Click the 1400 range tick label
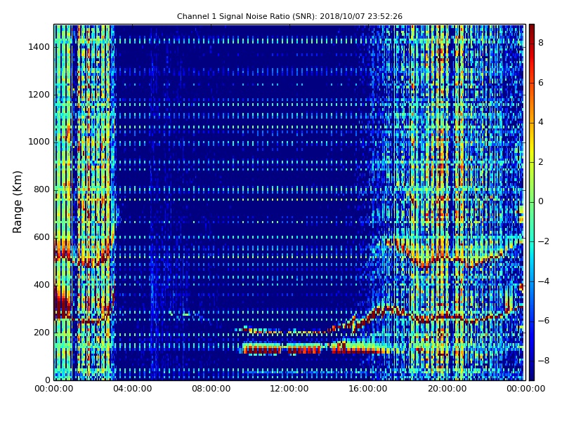The width and height of the screenshot is (562, 421). tap(39, 47)
